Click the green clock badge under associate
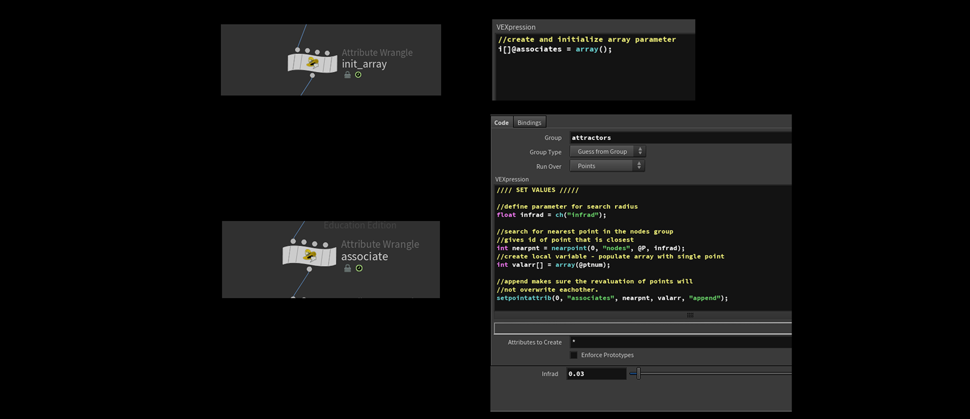Image resolution: width=970 pixels, height=419 pixels. 359,269
